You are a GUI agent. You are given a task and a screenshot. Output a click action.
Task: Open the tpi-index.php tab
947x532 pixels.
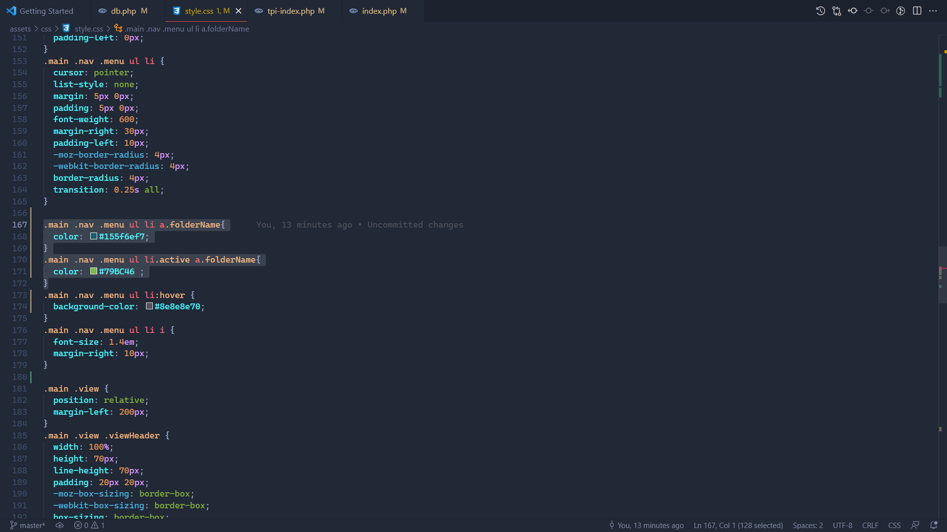(x=295, y=11)
